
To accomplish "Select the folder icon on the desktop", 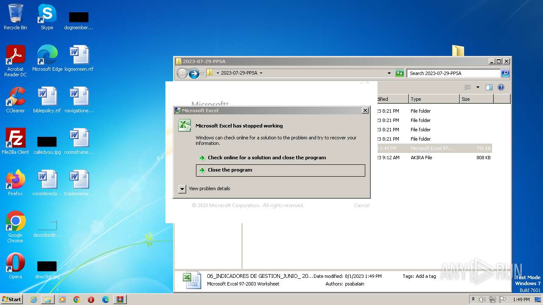I will pyautogui.click(x=458, y=50).
